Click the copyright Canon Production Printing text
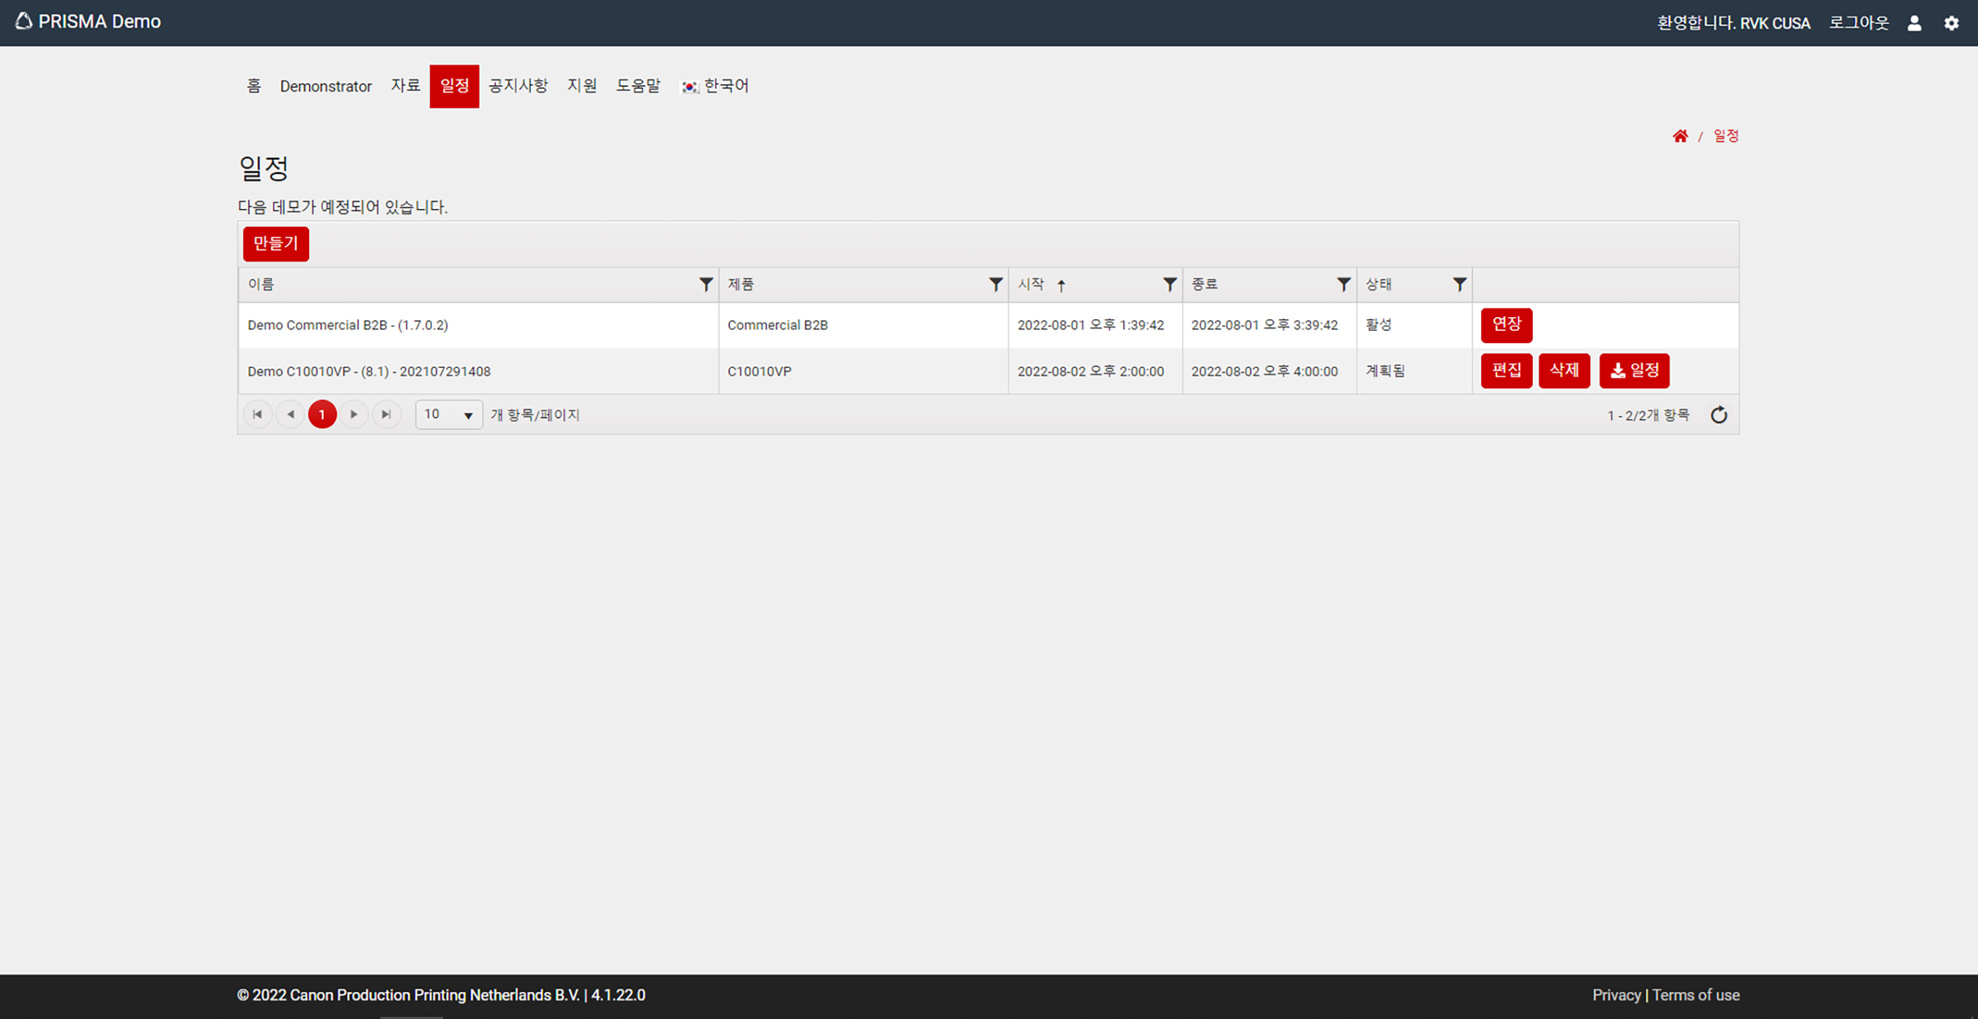Image resolution: width=1978 pixels, height=1019 pixels. tap(441, 994)
